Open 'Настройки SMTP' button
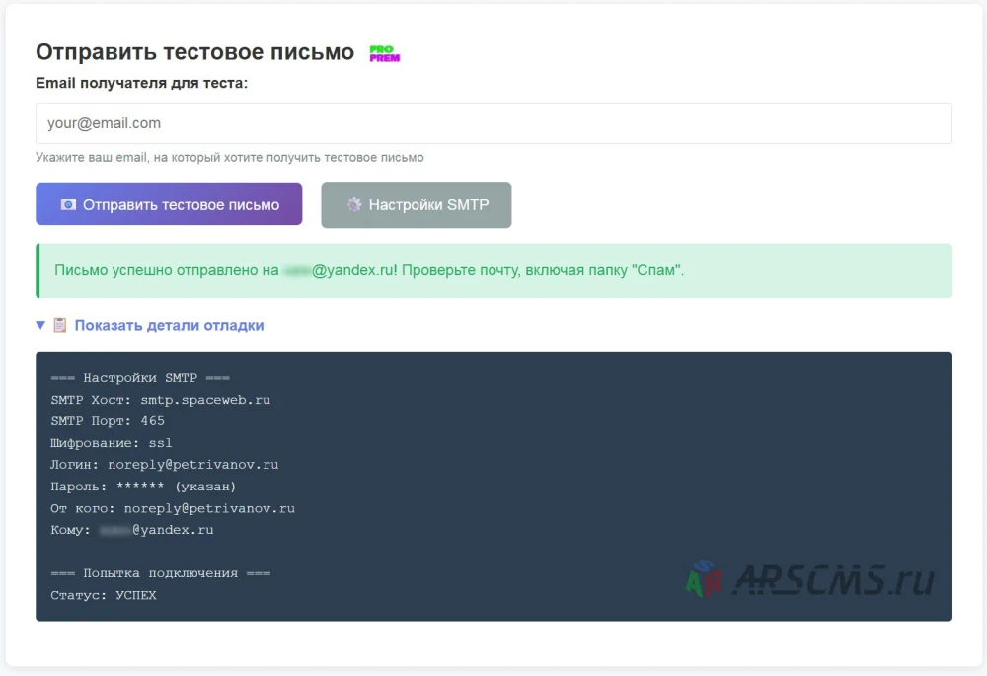Screen dimensions: 987x676 point(417,204)
